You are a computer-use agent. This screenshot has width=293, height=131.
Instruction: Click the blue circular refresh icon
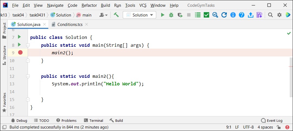click(x=224, y=15)
